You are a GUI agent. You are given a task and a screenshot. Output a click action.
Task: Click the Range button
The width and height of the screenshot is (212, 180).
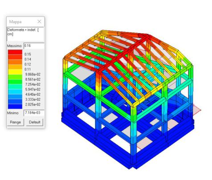[16, 122]
